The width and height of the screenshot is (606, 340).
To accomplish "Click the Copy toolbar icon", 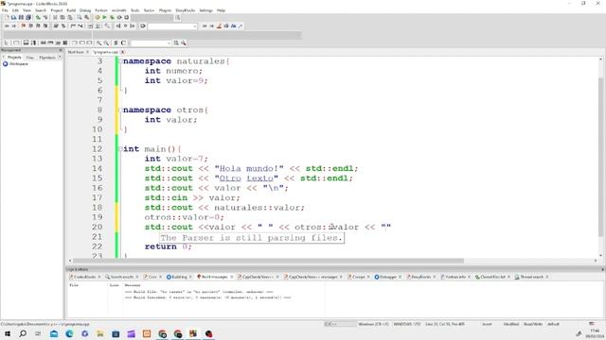I will (x=62, y=17).
